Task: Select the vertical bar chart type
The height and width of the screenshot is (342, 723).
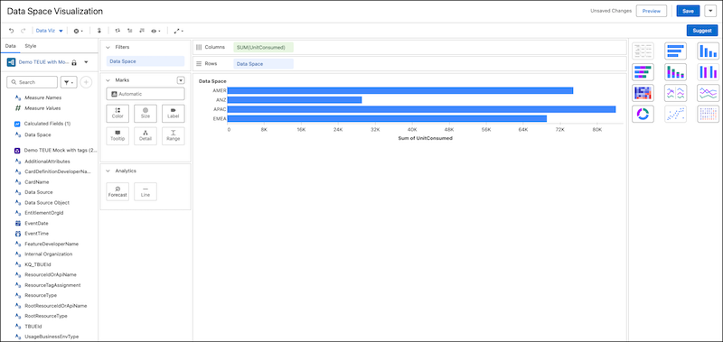Action: (x=708, y=51)
